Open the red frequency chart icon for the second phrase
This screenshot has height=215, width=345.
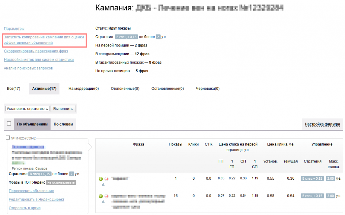click(x=106, y=196)
